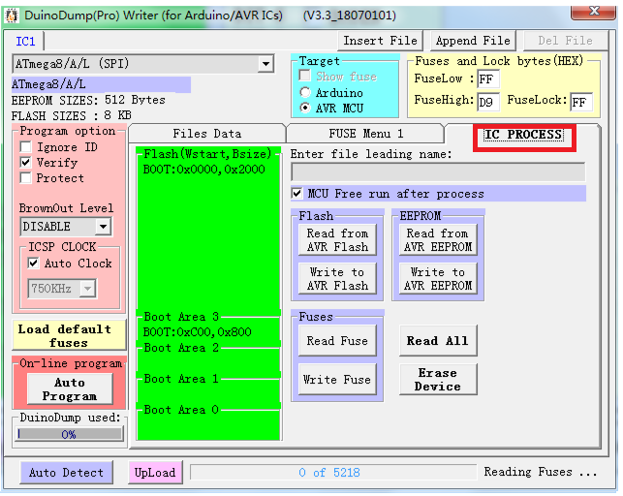Click Write to AVR Flash
This screenshot has height=496, width=623.
pyautogui.click(x=337, y=279)
